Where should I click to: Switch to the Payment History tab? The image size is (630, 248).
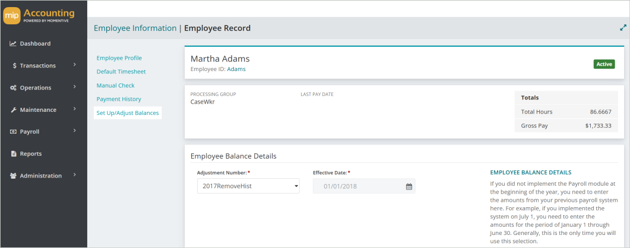119,99
